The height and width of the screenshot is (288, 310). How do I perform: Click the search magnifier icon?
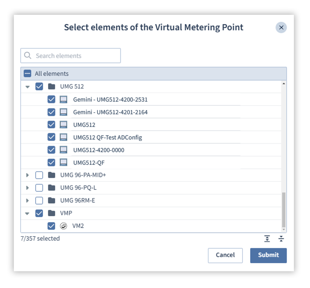pos(28,56)
